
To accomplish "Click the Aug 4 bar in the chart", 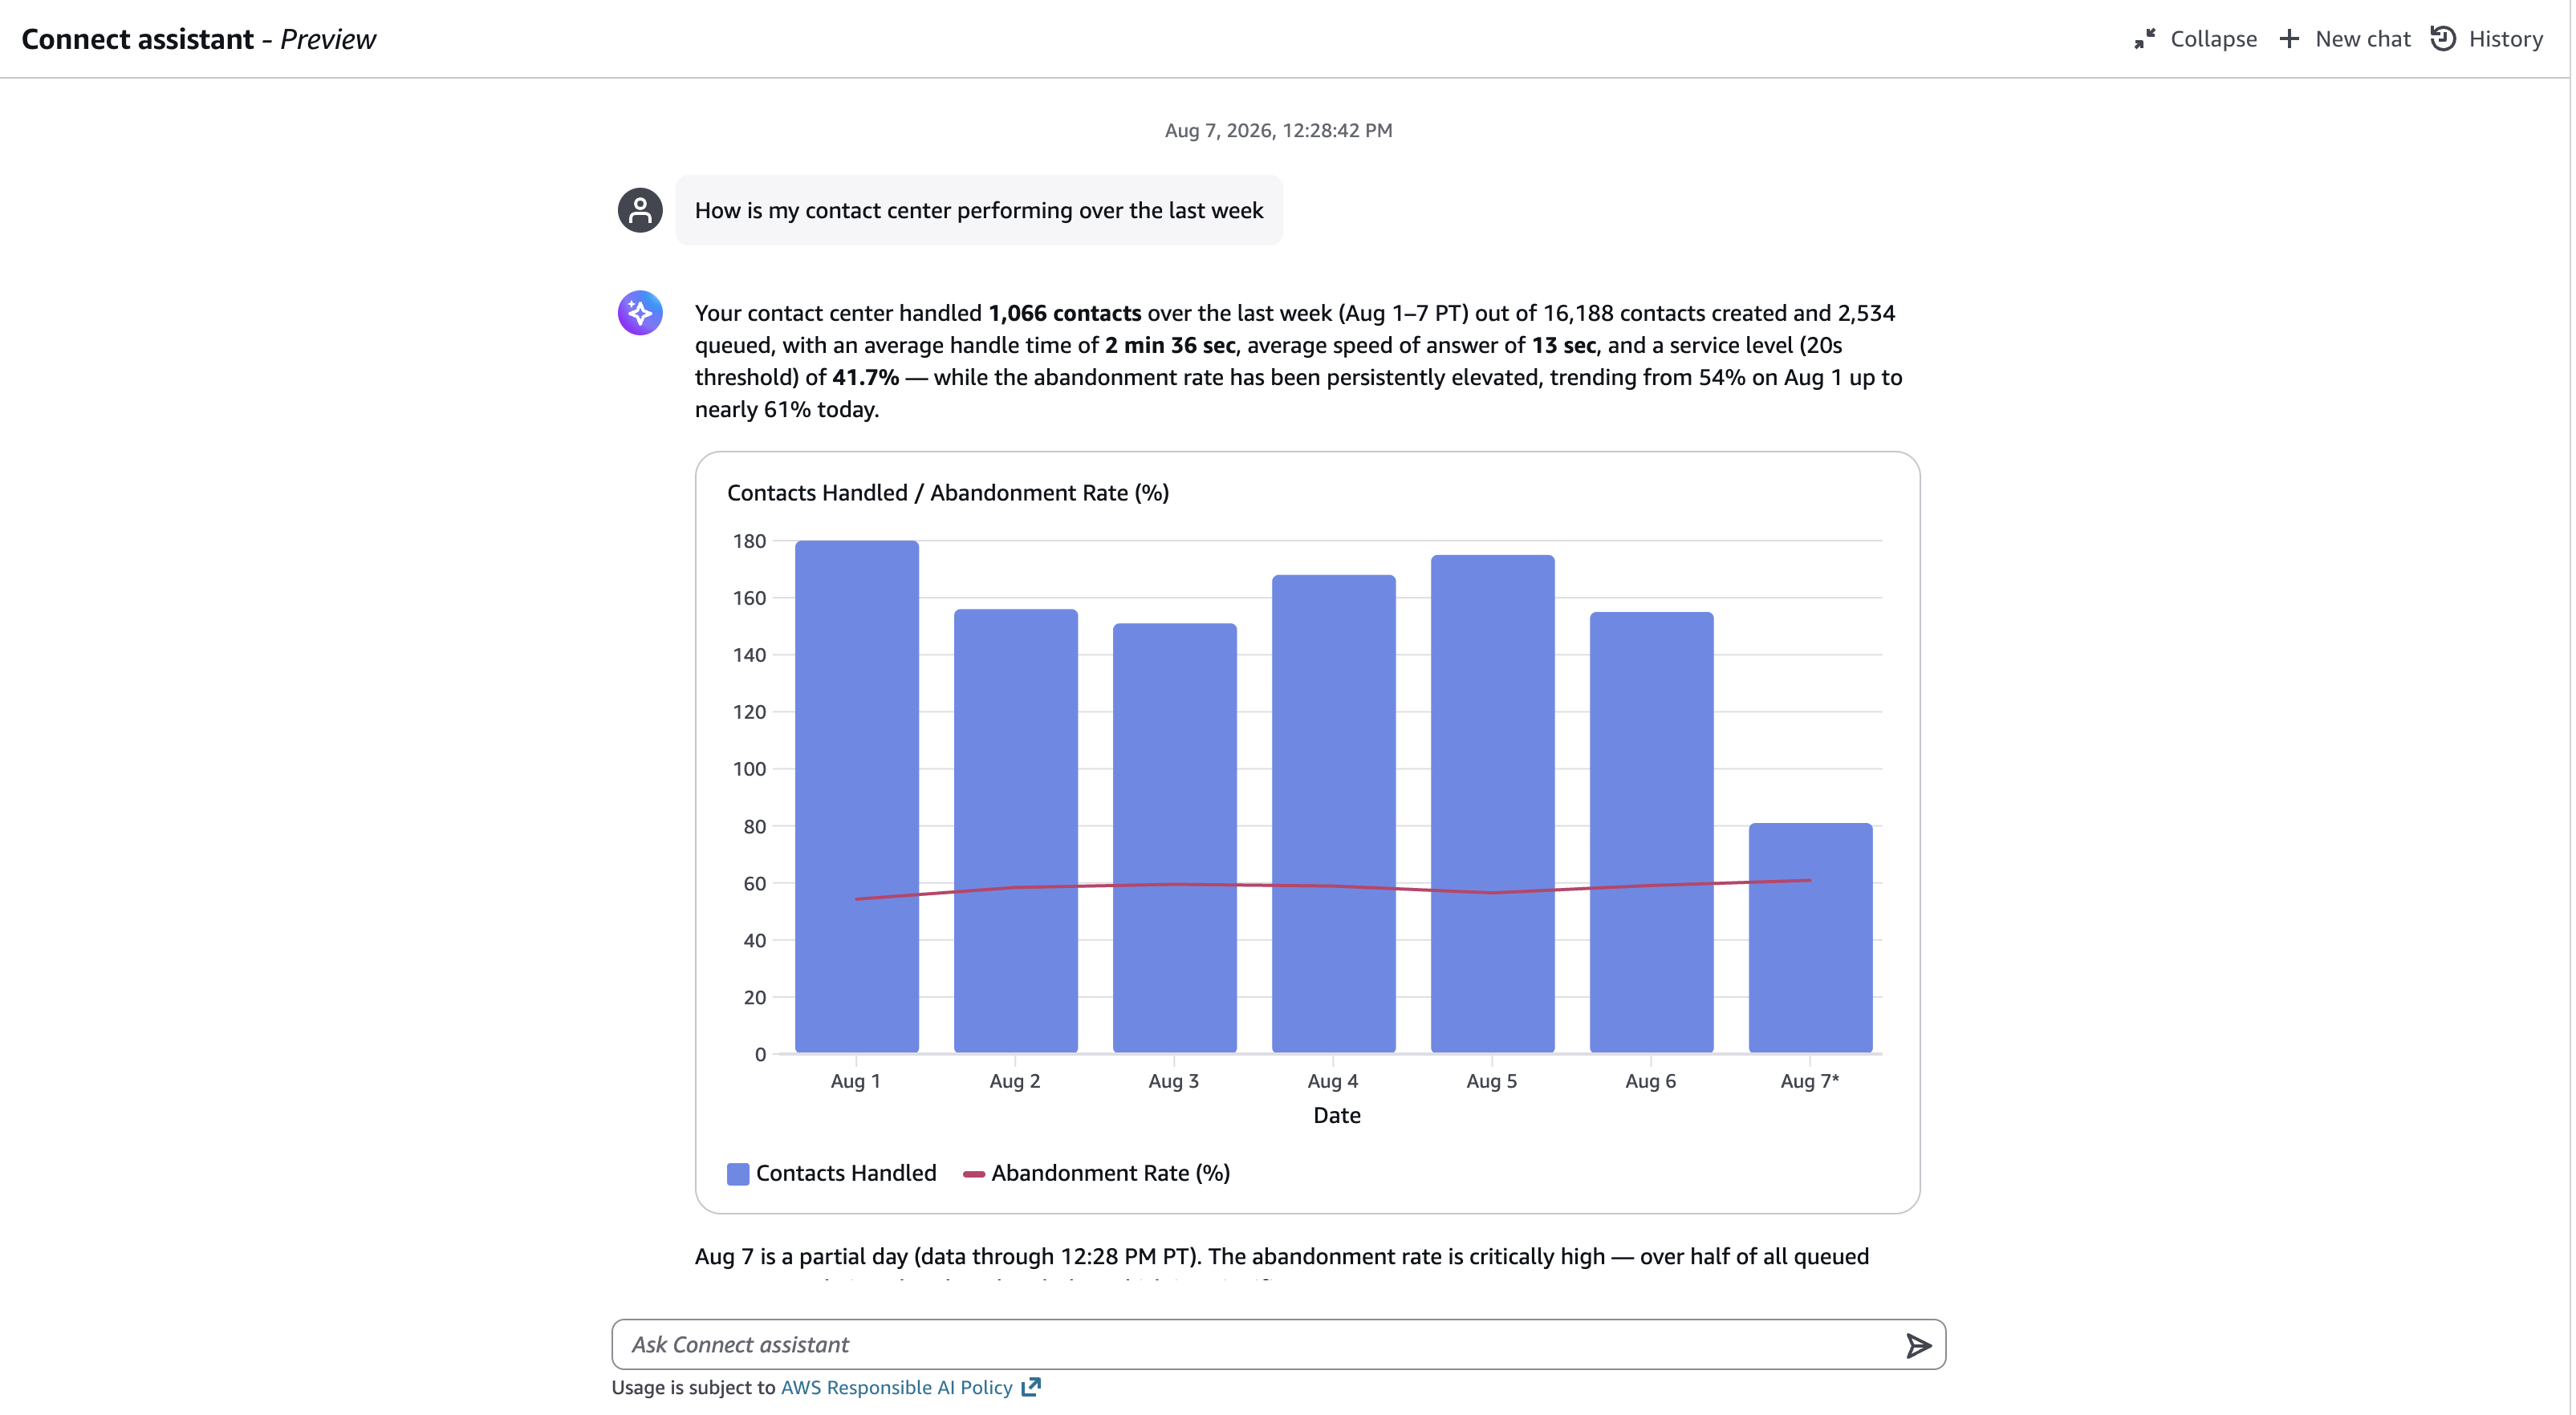I will pyautogui.click(x=1334, y=813).
